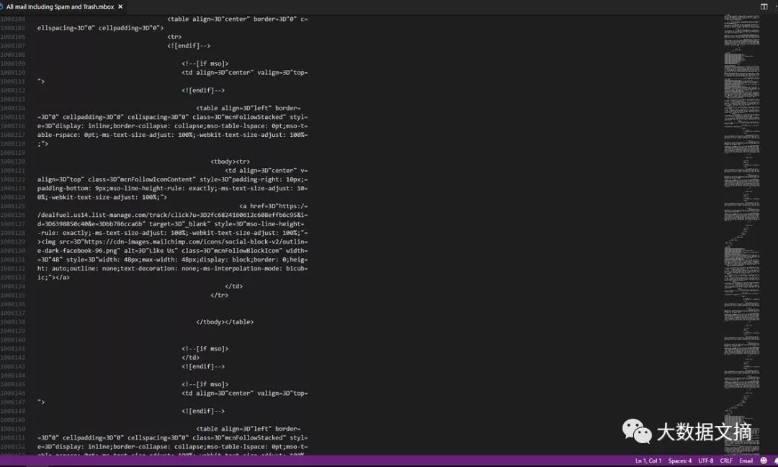Select the All mail Including Spam and Trash.mbox tab
The image size is (778, 467).
point(60,7)
